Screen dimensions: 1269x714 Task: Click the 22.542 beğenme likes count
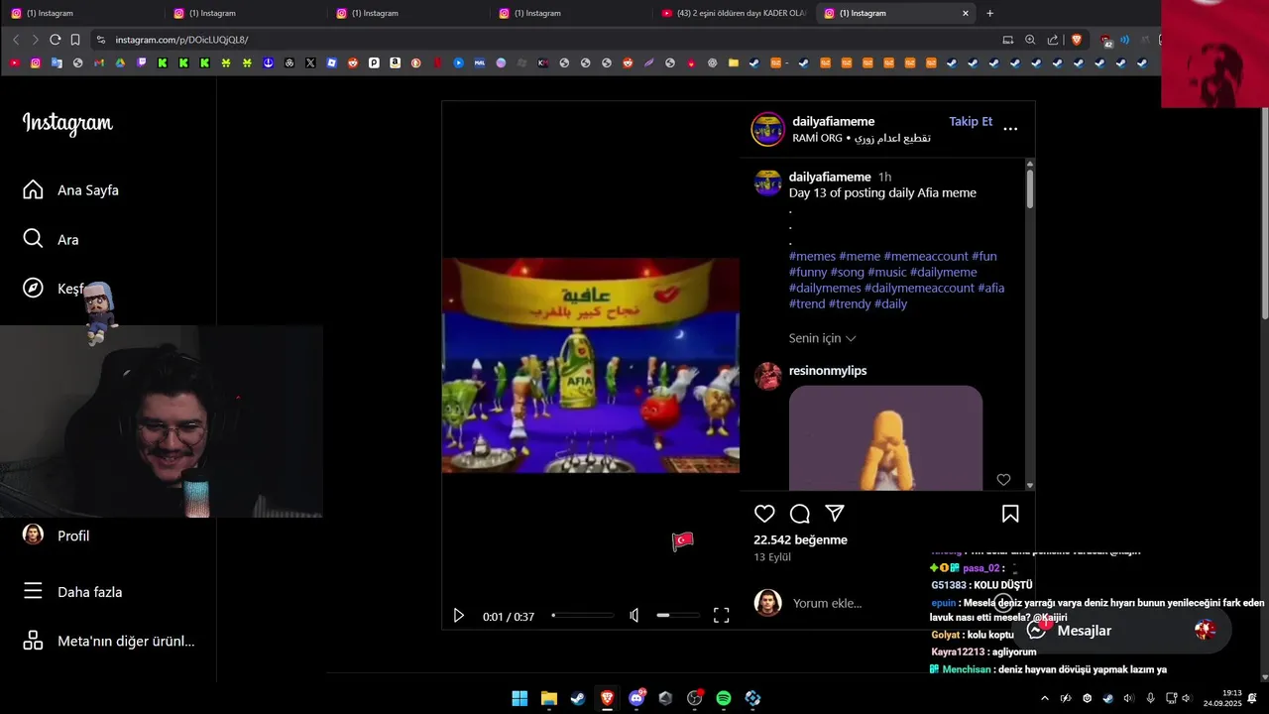(800, 539)
